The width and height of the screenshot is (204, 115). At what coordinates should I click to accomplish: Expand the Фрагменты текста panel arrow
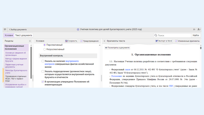[x=105, y=41]
